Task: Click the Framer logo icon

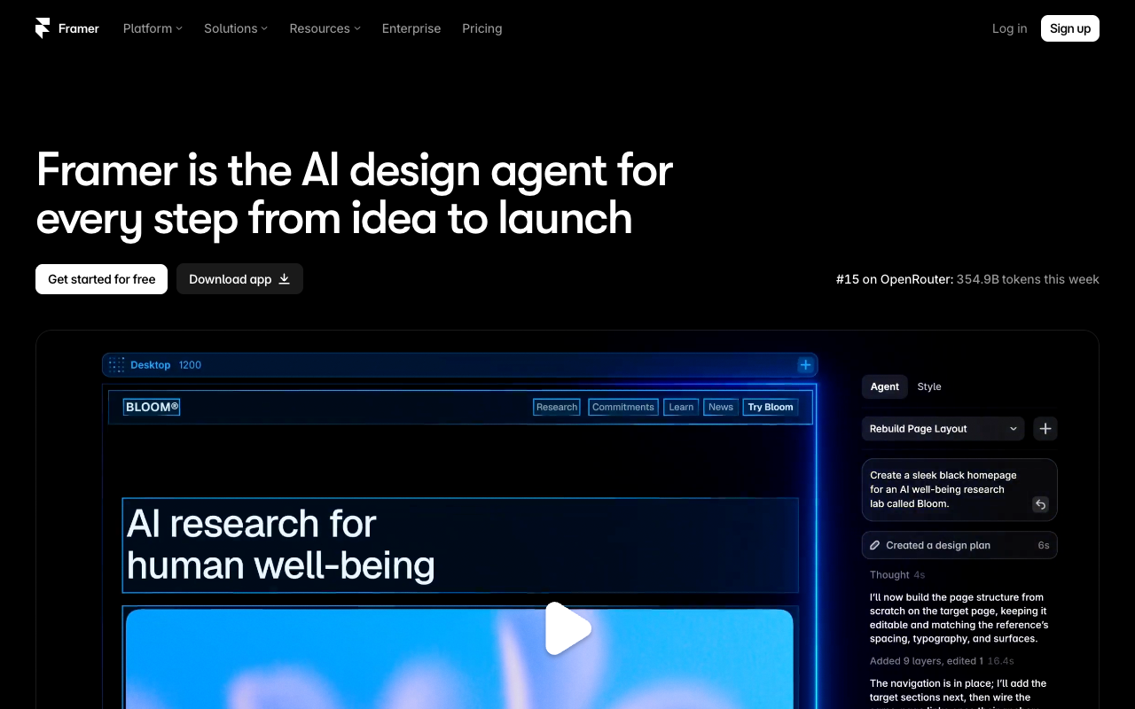Action: (43, 28)
